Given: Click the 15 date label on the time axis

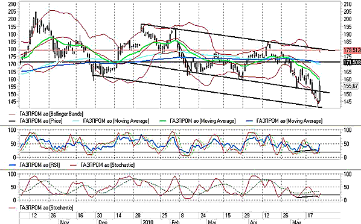Looking at the screenshot, I should point(228,216).
